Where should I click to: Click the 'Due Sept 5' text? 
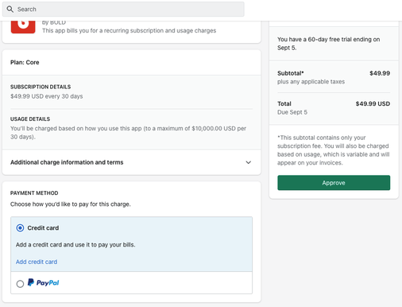tap(292, 112)
